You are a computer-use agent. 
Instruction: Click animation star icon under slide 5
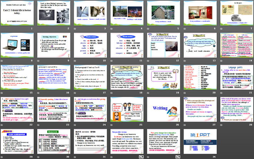tap(148, 29)
